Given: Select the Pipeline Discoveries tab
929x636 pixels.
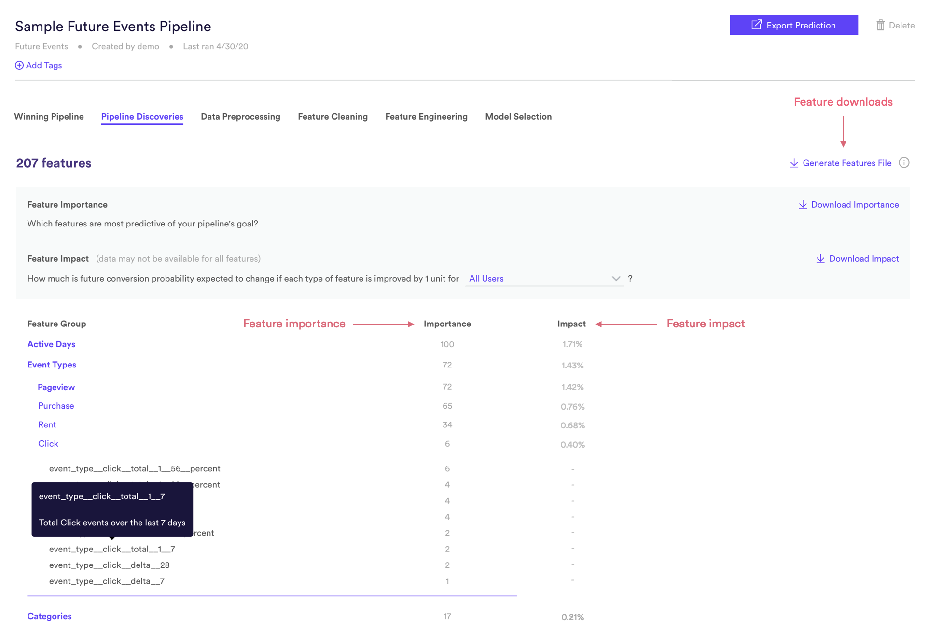Looking at the screenshot, I should tap(142, 116).
